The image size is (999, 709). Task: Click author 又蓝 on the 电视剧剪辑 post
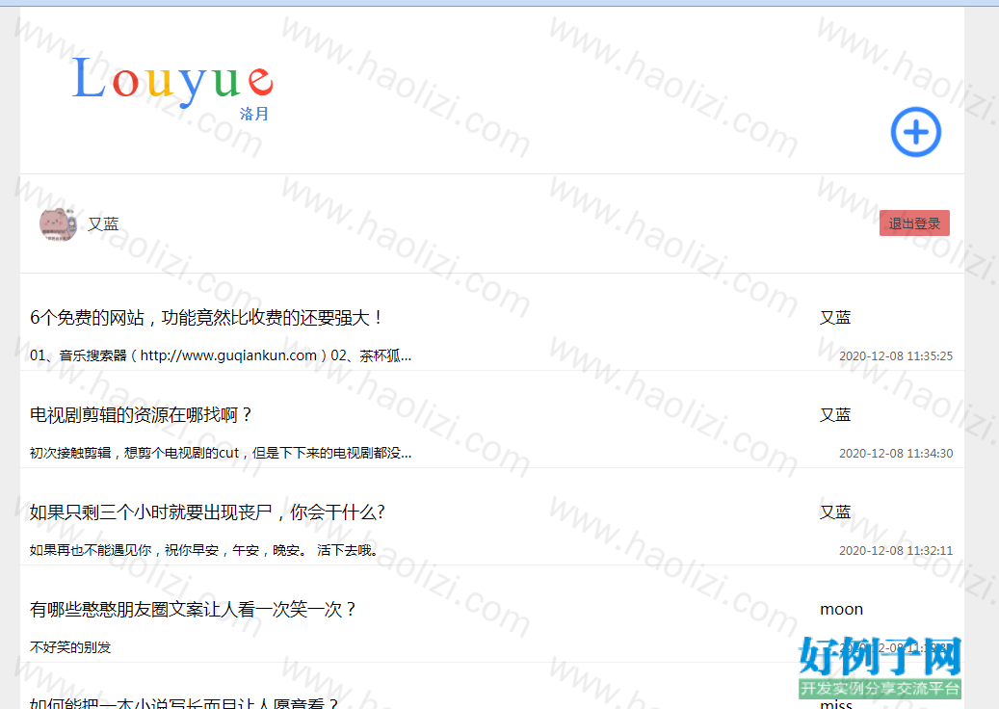coord(835,414)
